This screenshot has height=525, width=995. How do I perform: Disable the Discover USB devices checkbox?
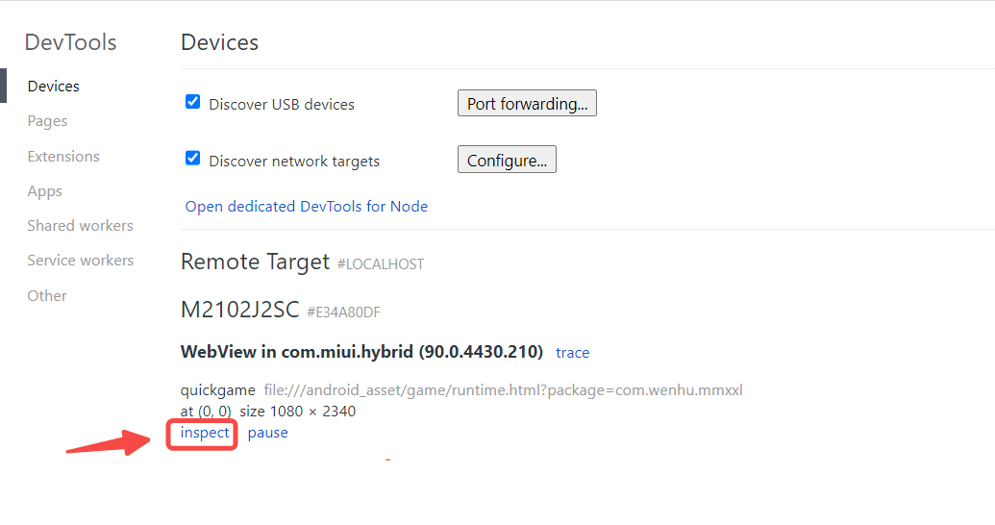point(192,102)
